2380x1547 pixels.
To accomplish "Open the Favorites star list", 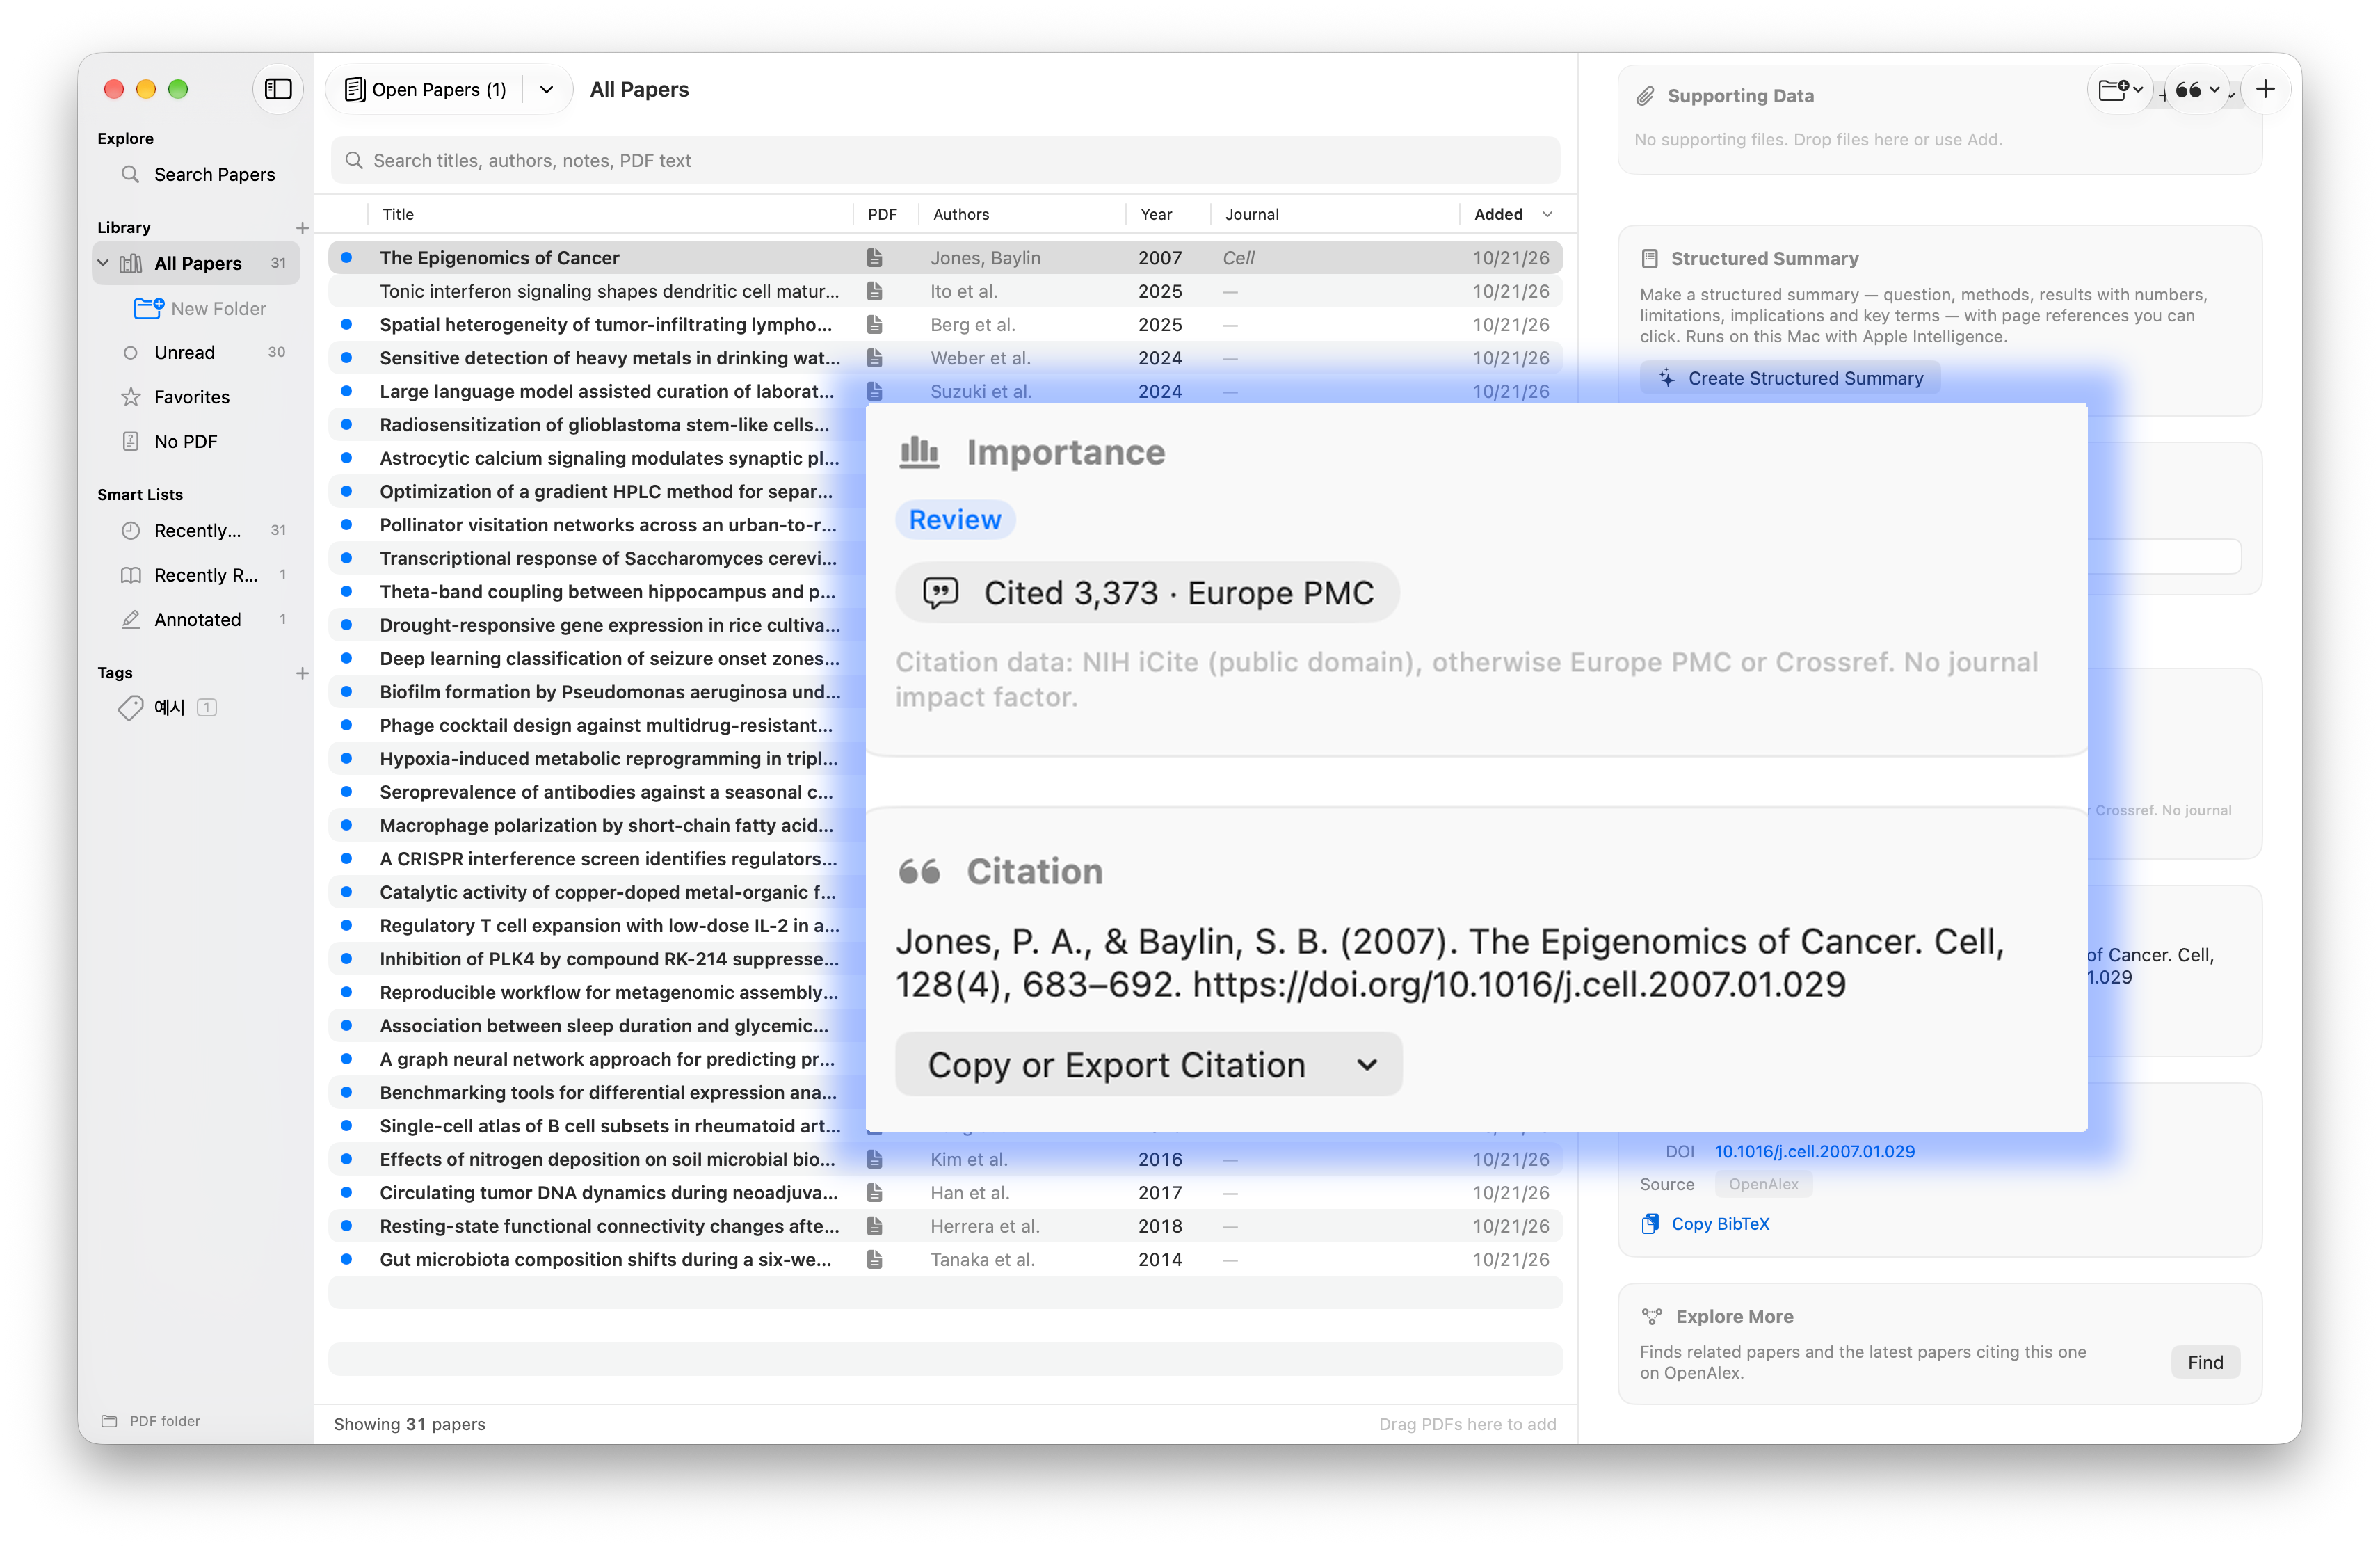I will point(197,397).
